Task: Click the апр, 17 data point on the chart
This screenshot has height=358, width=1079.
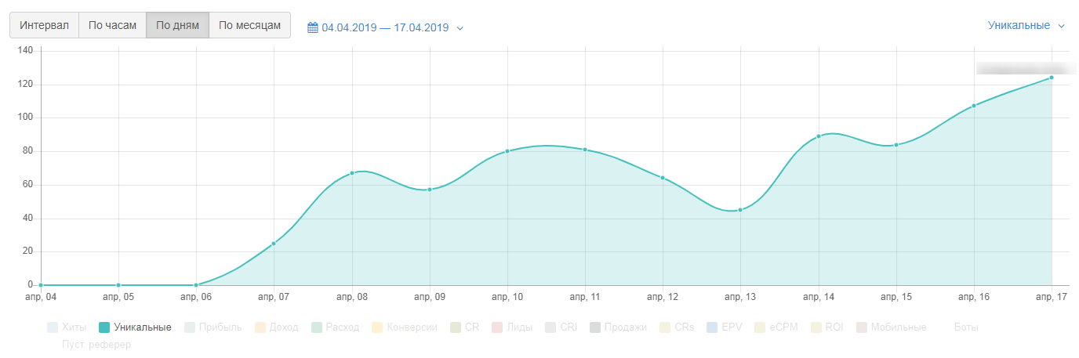Action: pyautogui.click(x=1051, y=78)
